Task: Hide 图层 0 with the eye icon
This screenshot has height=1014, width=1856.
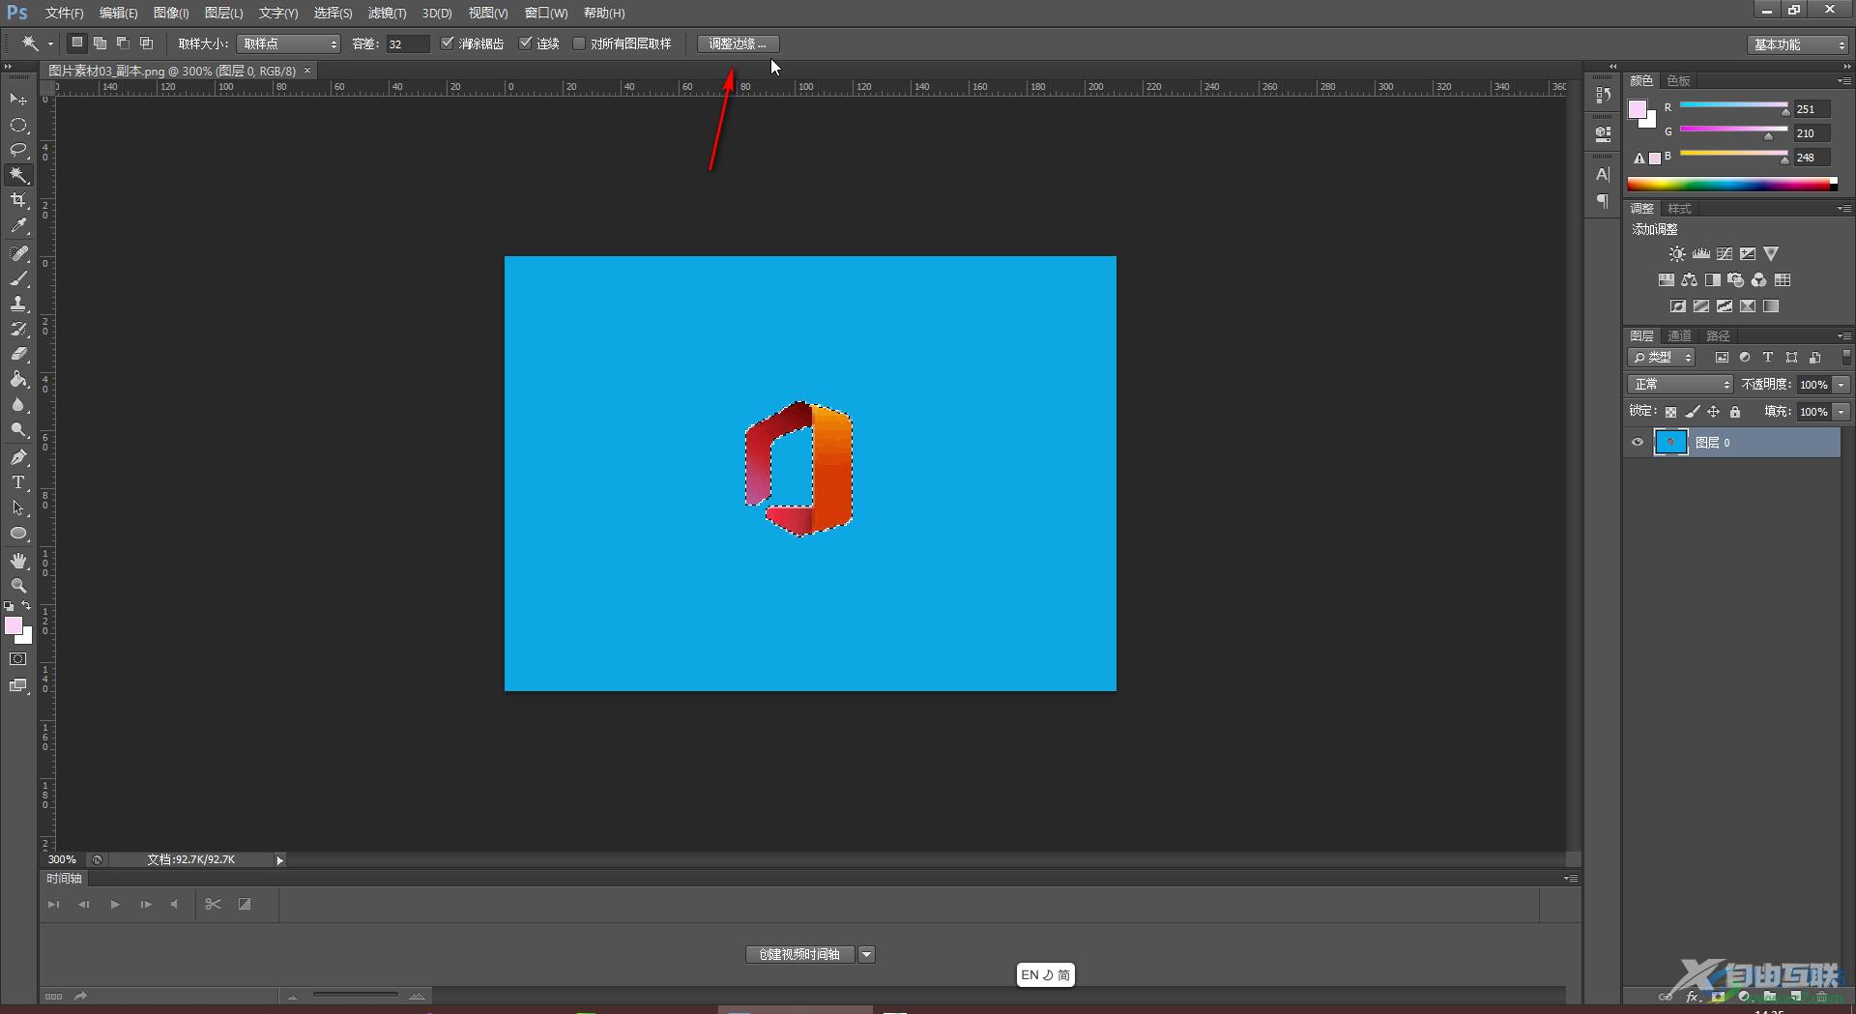Action: (1638, 443)
